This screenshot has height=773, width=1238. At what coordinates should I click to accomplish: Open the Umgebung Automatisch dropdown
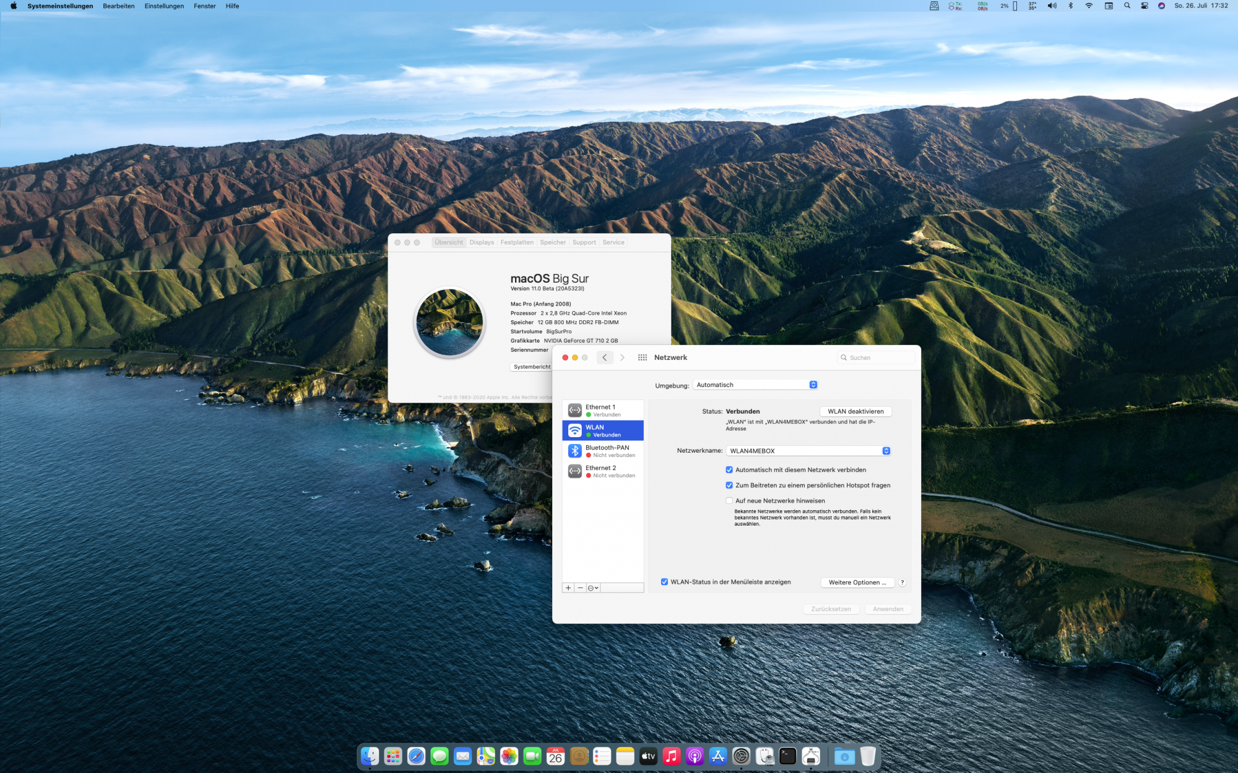coord(756,385)
